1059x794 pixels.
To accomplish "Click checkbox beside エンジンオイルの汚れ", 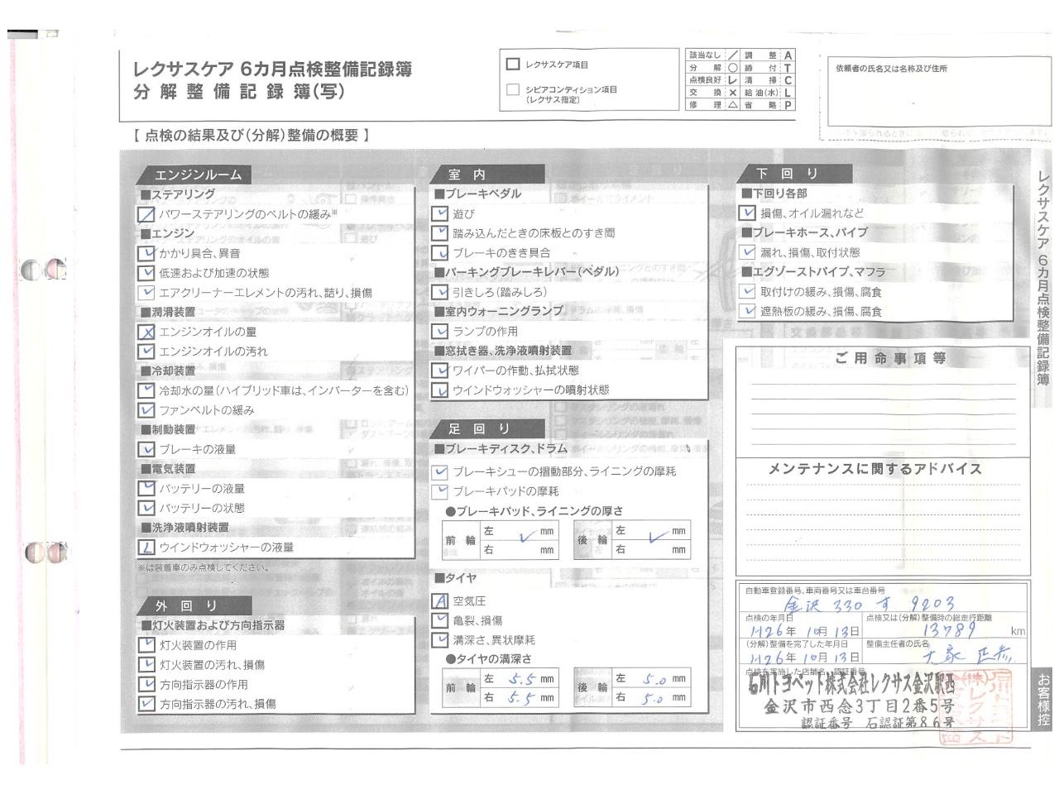I will coord(146,352).
